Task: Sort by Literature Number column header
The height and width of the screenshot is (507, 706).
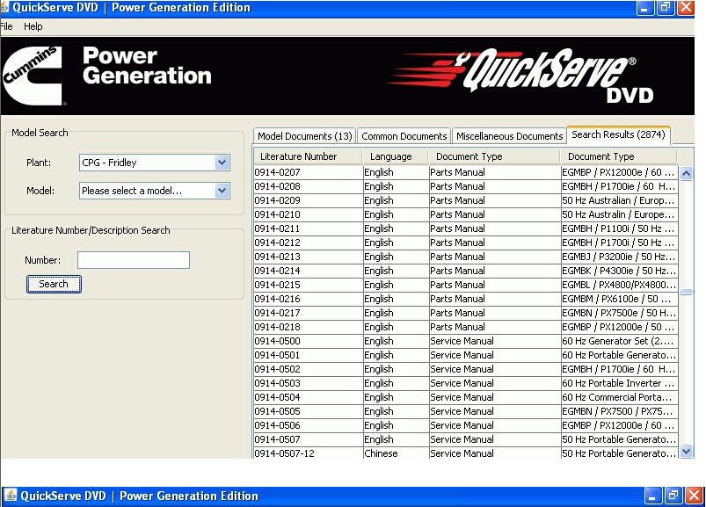Action: coord(308,156)
